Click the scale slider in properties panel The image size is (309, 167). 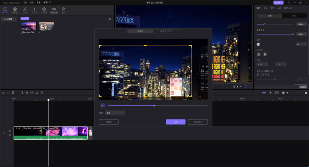tap(275, 24)
